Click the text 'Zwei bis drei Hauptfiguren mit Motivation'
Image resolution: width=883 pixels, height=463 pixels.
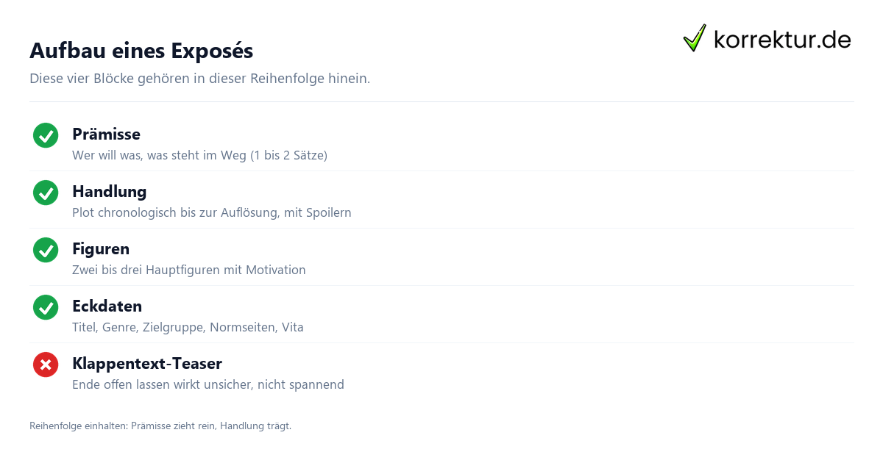pos(189,270)
